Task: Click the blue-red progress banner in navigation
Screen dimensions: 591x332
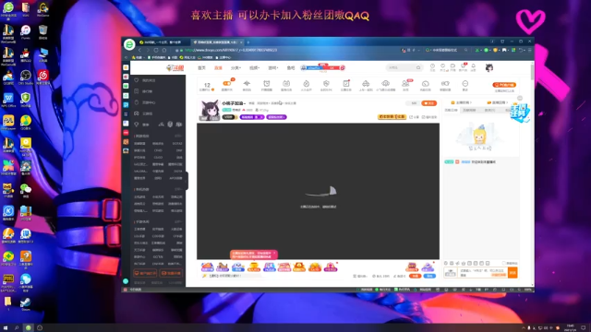Action: pyautogui.click(x=322, y=67)
